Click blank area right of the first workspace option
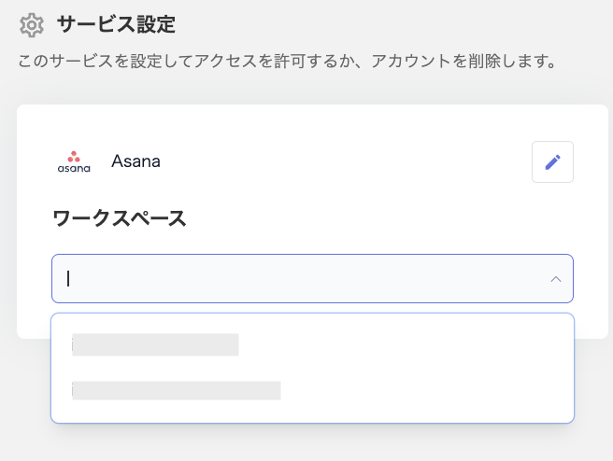 tap(402, 345)
